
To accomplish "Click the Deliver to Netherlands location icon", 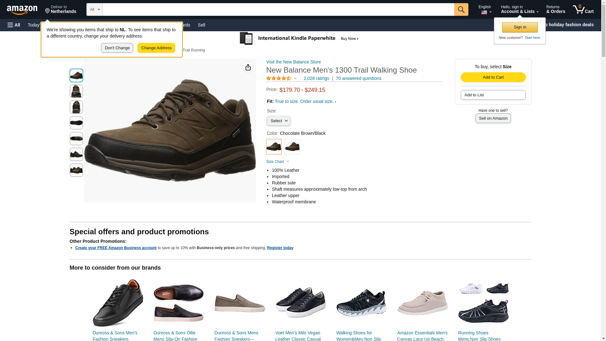I will 47,11.
